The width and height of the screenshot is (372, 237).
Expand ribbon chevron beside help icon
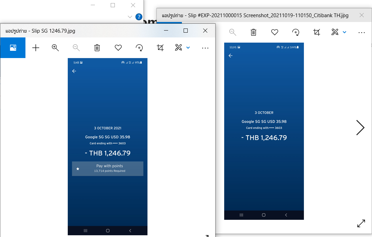(130, 17)
